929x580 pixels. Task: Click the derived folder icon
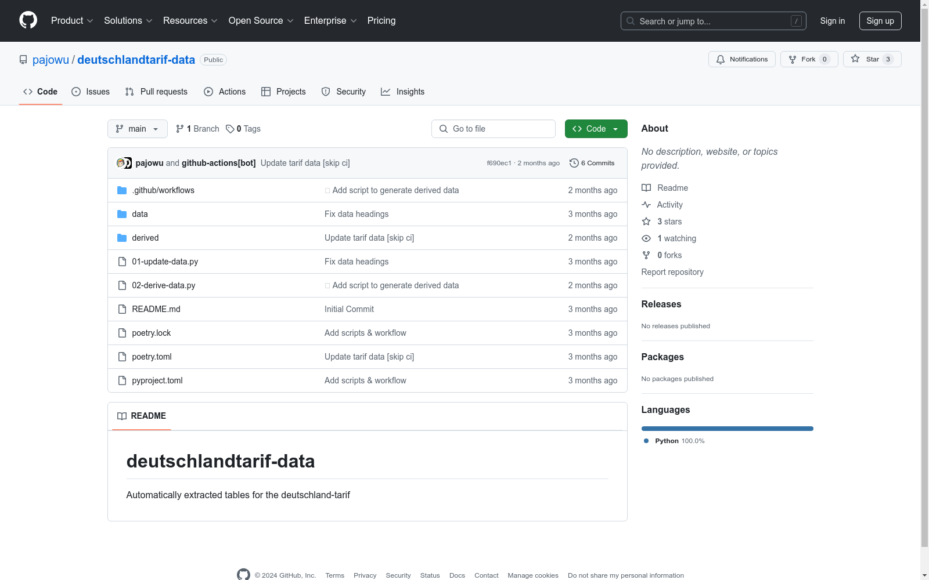pos(122,238)
